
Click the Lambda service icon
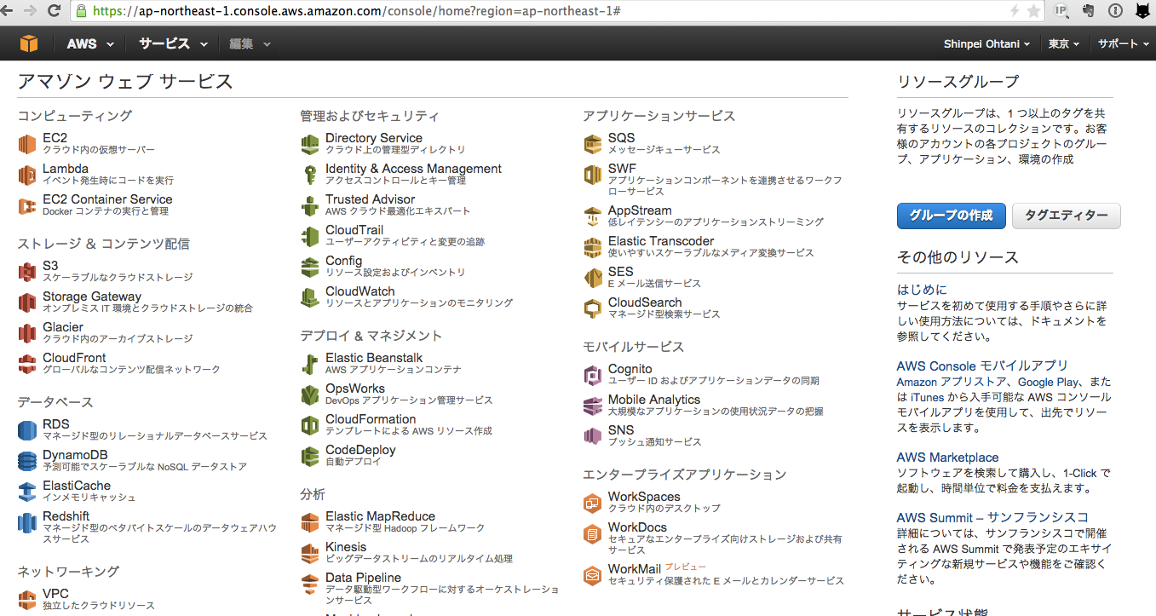(x=27, y=175)
